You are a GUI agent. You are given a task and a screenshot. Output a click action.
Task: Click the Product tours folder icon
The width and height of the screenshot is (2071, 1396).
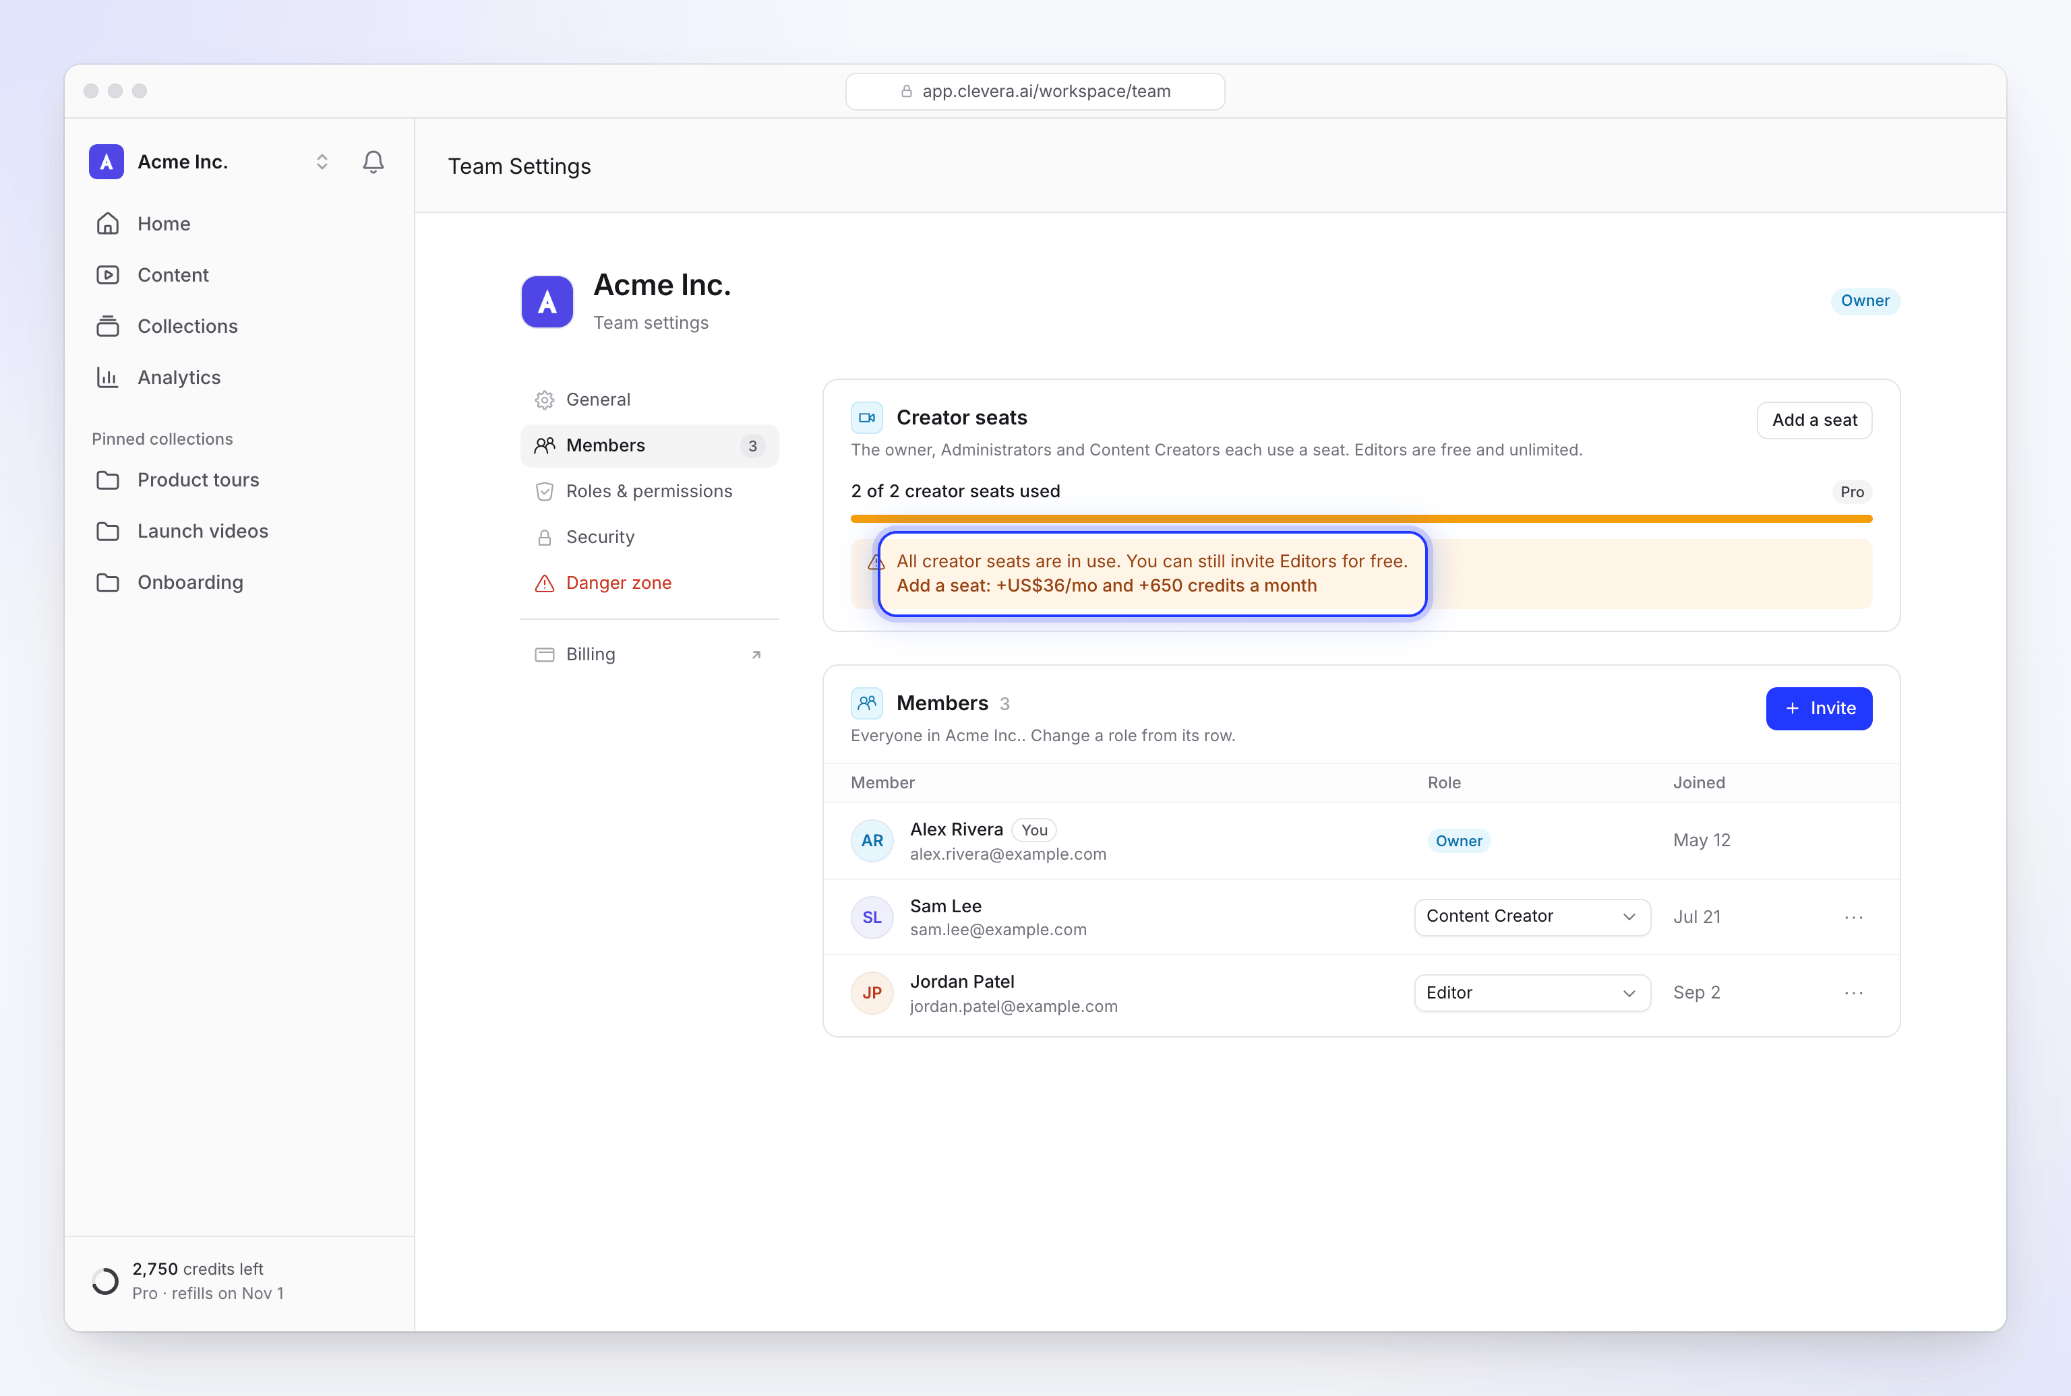pos(108,480)
